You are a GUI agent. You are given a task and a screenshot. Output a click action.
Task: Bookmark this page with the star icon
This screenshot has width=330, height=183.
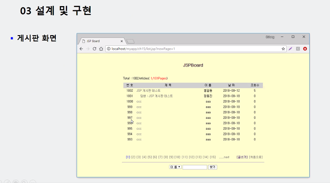(283, 49)
